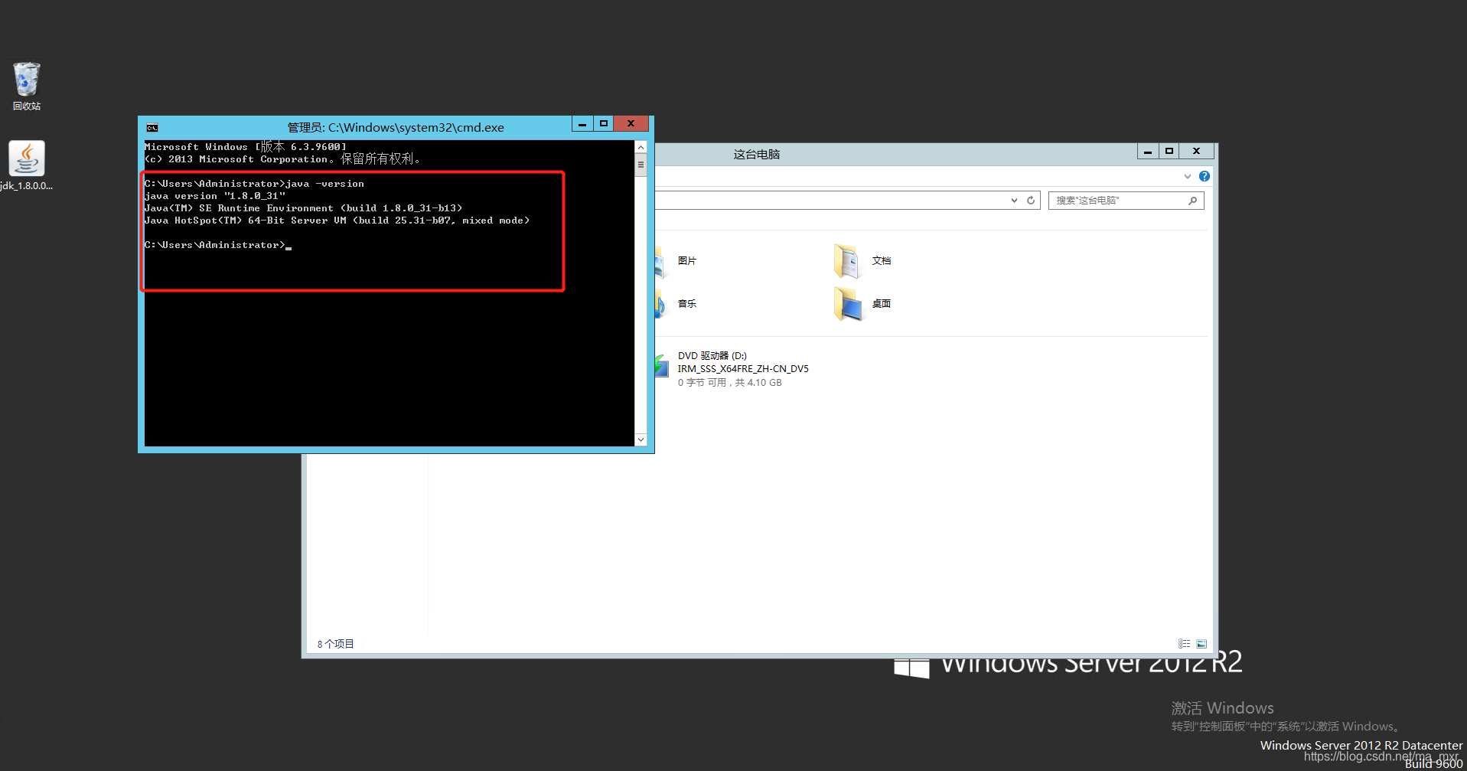This screenshot has height=771, width=1467.
Task: Select the 桌面 (Desktop) folder icon
Action: (x=846, y=304)
